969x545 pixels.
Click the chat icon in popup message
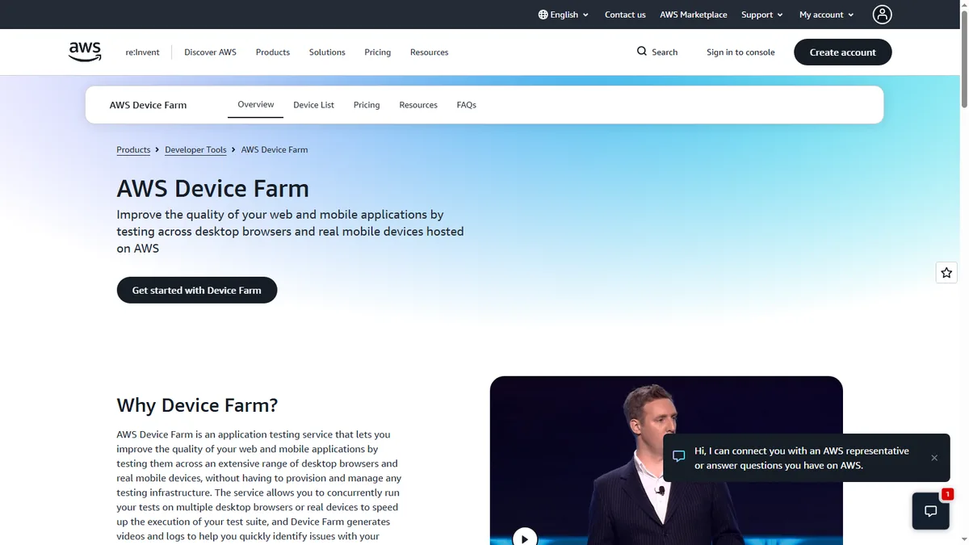(x=679, y=457)
